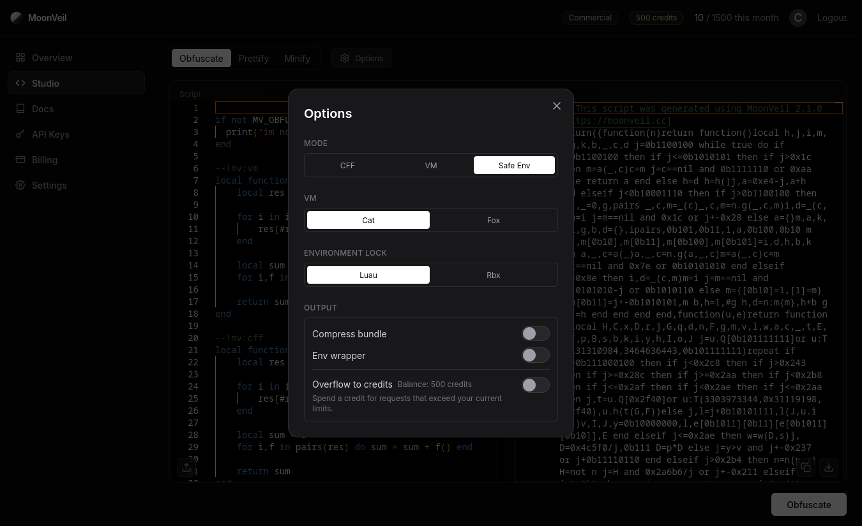Open the Overview page
Image resolution: width=862 pixels, height=526 pixels.
click(x=76, y=57)
